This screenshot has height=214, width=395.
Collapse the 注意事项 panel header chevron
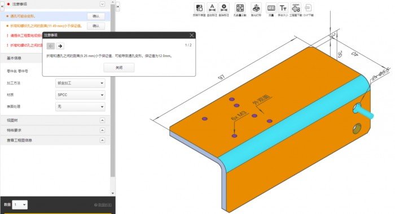(x=102, y=5)
